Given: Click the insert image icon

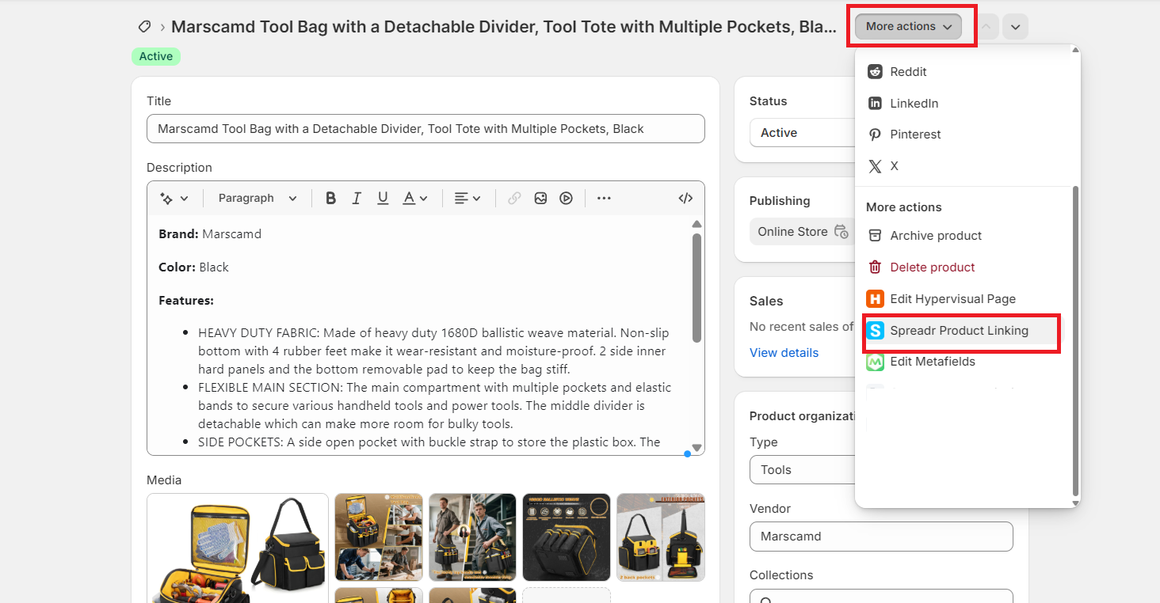Looking at the screenshot, I should click(540, 199).
